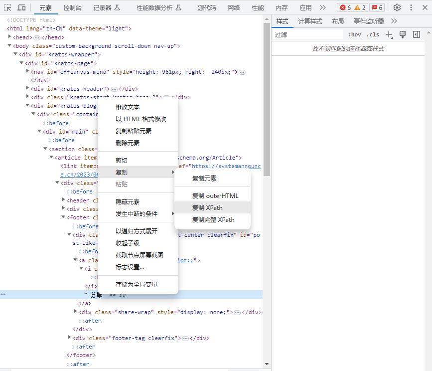The height and width of the screenshot is (371, 432).
Task: Select 复制元素 in submenu
Action: pyautogui.click(x=212, y=179)
